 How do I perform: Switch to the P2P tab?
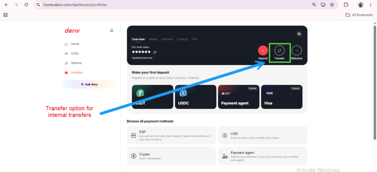click(x=194, y=39)
